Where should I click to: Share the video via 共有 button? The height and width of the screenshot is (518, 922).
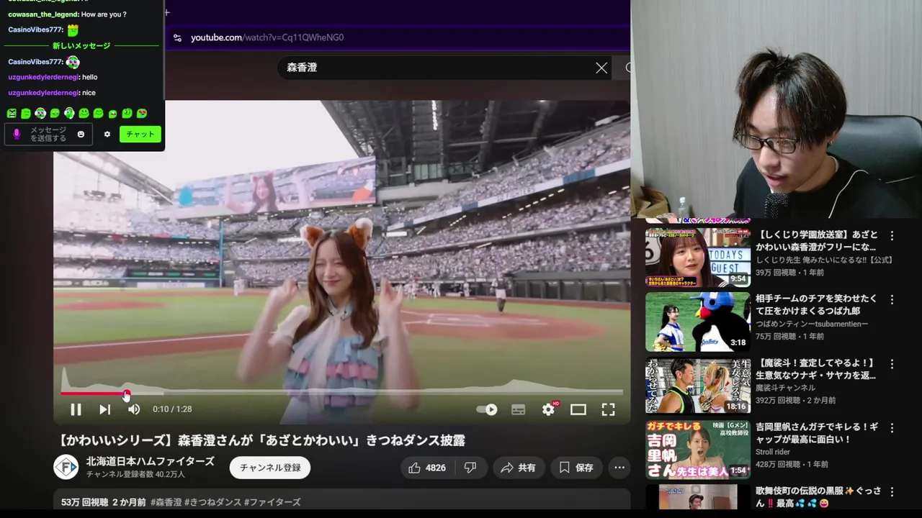[519, 468]
